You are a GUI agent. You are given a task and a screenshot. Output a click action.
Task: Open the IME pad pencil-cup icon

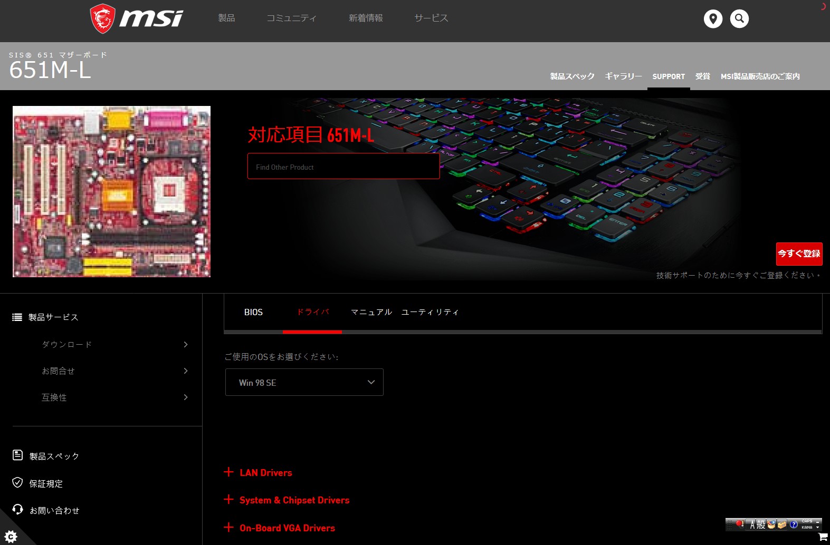771,524
